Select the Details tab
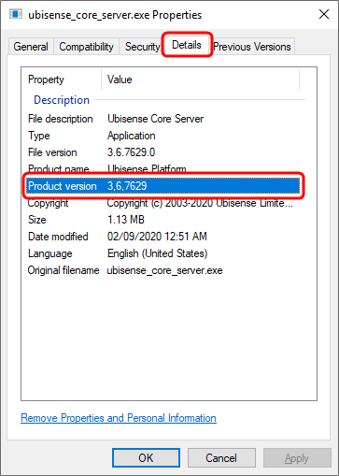Image resolution: width=339 pixels, height=476 pixels. [187, 45]
